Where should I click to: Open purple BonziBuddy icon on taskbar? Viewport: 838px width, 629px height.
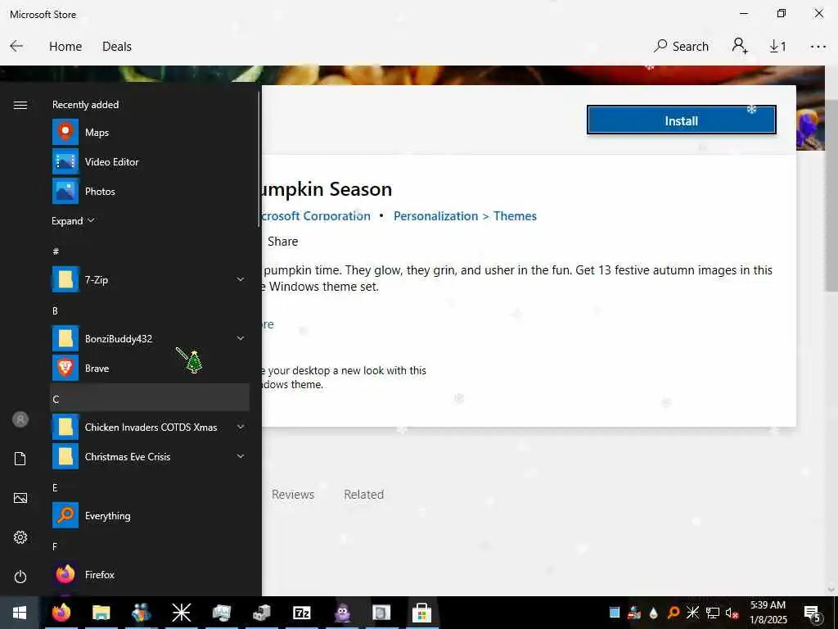(x=341, y=613)
